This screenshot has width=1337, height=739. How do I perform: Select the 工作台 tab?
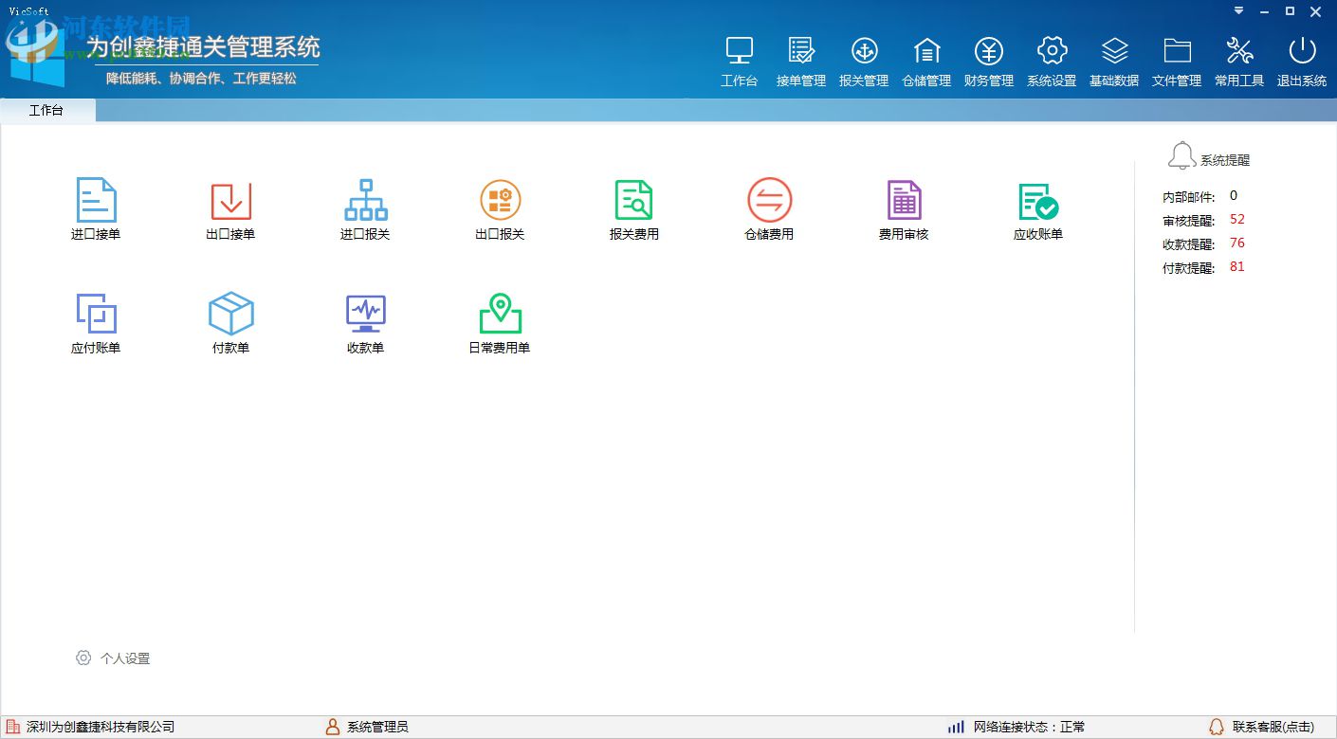click(46, 111)
